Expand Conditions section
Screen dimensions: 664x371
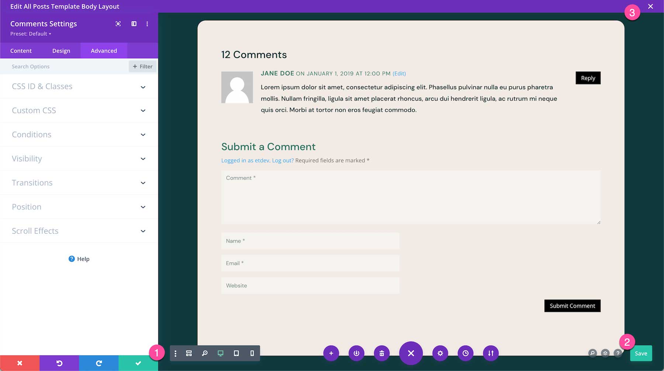(79, 135)
